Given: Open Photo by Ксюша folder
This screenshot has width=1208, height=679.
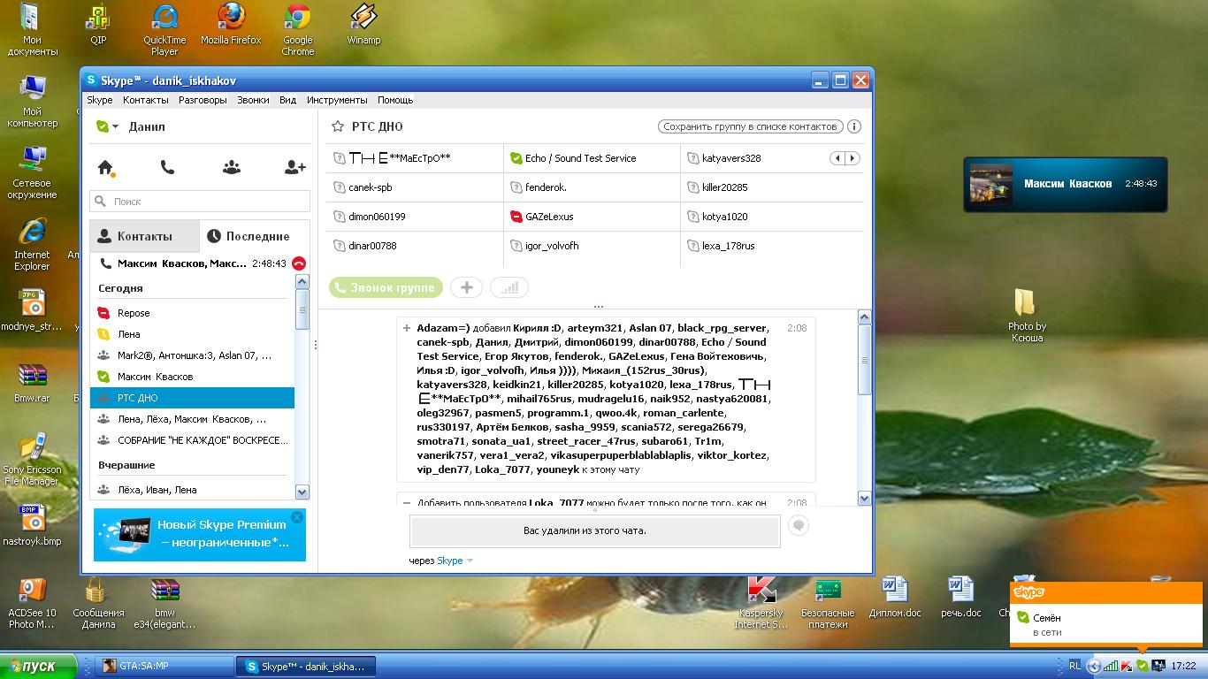Looking at the screenshot, I should click(1026, 315).
